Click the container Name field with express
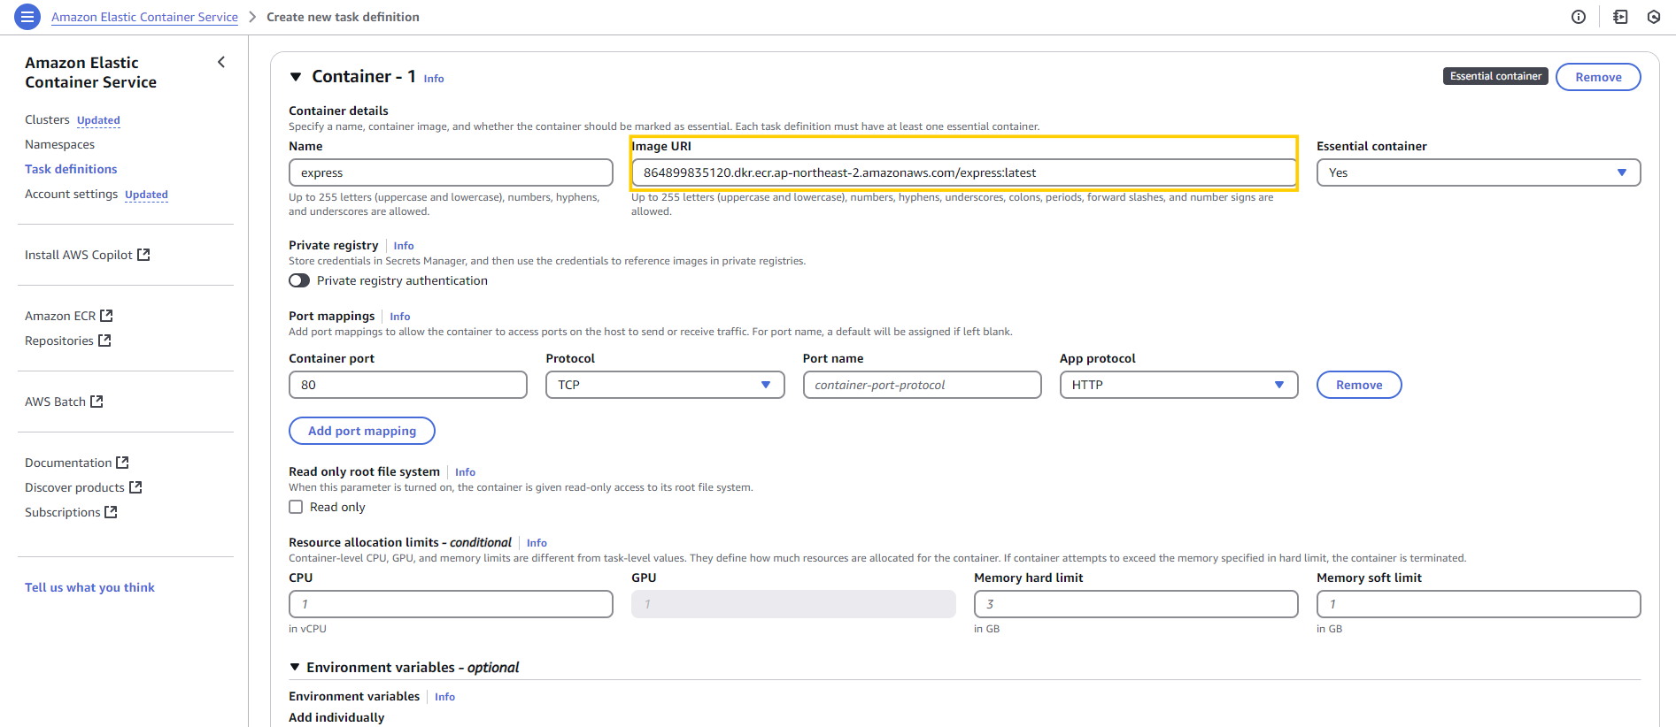 [x=451, y=172]
